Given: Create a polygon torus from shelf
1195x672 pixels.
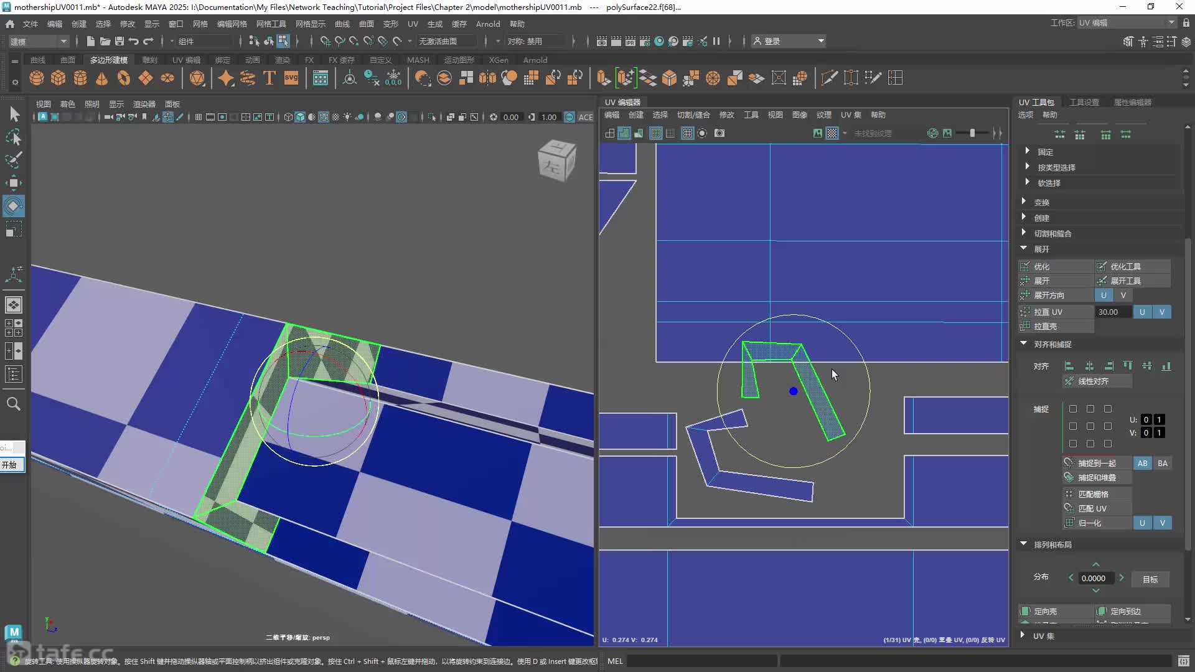Looking at the screenshot, I should point(124,78).
